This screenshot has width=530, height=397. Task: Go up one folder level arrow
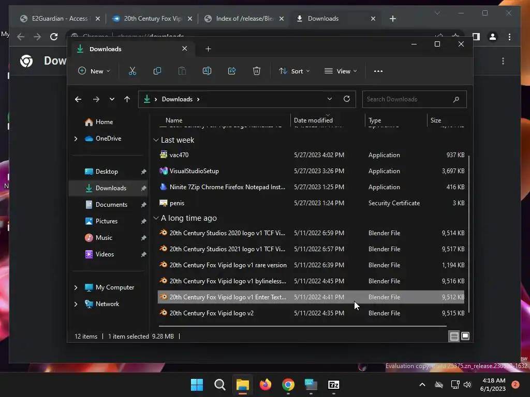(127, 99)
